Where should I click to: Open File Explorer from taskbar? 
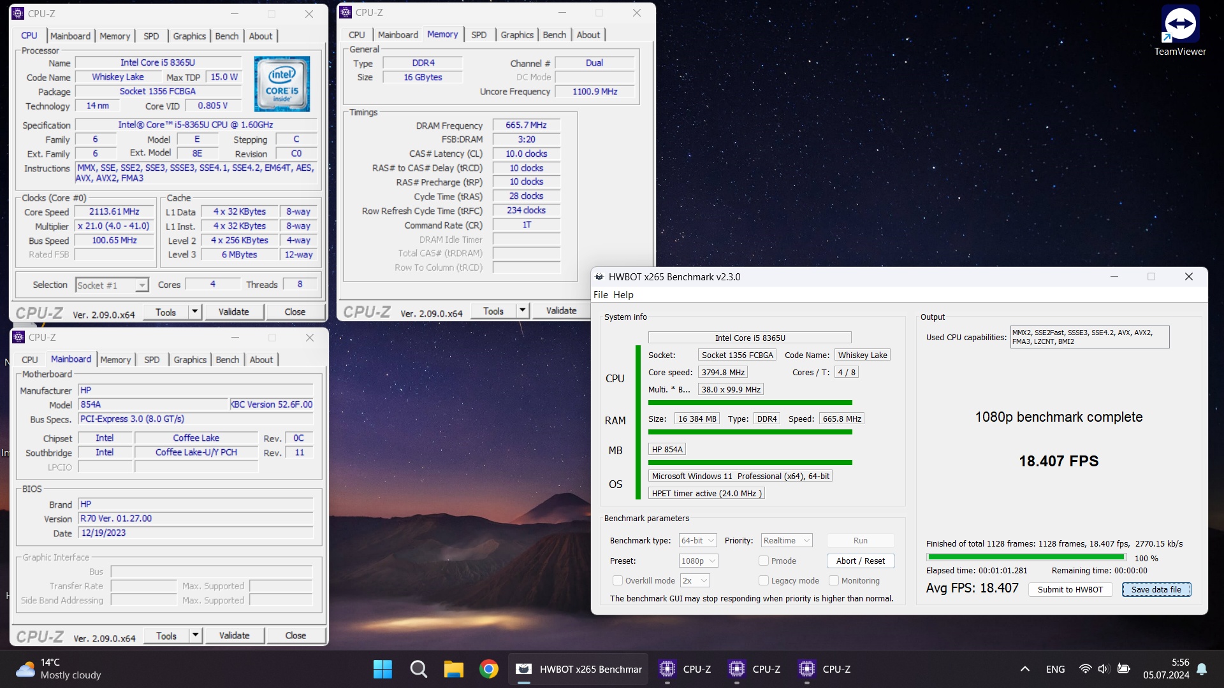pos(453,669)
